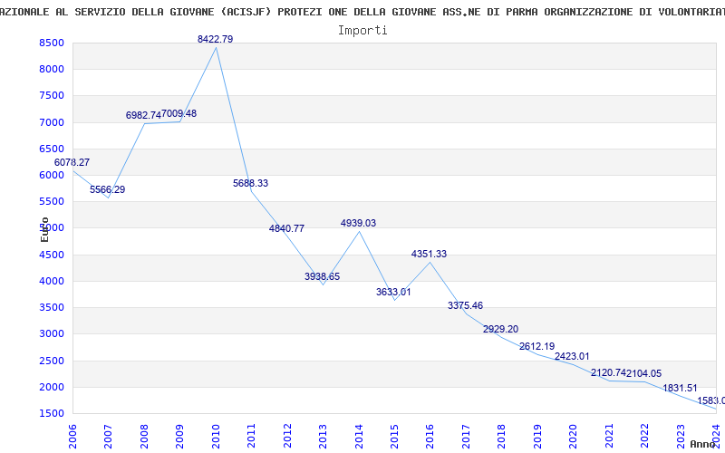Screen dimensions: 725x453
Task: Select the 5500 y-axis tick label
Action: pos(53,201)
